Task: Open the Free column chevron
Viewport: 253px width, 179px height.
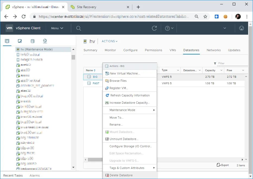Action: 243,70
